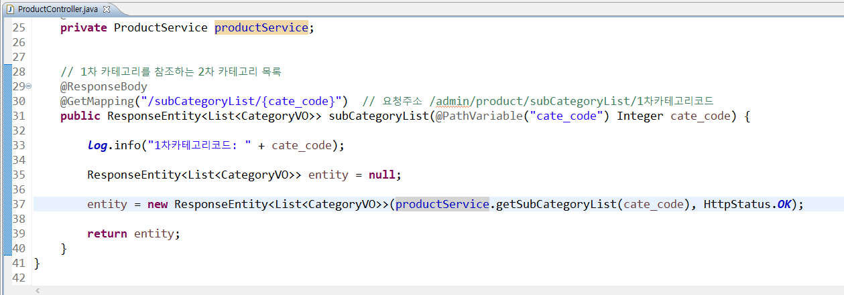Click the closing brace on line 41
The image size is (844, 295).
point(37,263)
